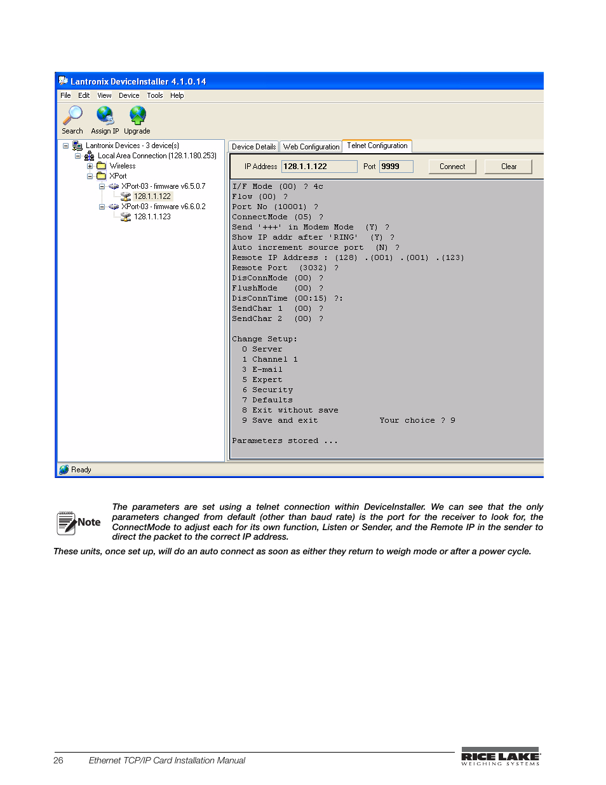606x785 pixels.
Task: Select XPort-03 - firmware v6.6.0.2 label
Action: coord(163,207)
